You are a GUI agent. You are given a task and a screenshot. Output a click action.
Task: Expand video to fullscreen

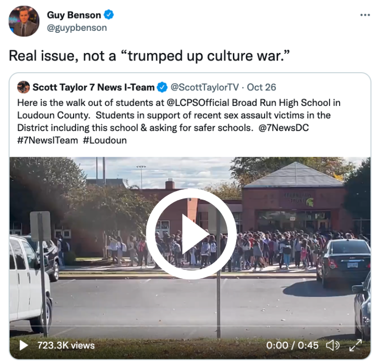point(355,345)
